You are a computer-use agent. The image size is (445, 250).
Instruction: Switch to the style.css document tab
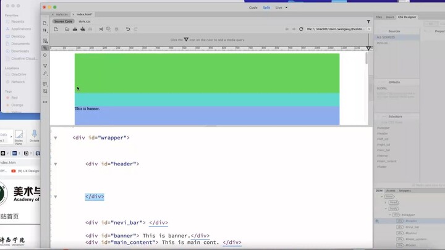[x=61, y=14]
